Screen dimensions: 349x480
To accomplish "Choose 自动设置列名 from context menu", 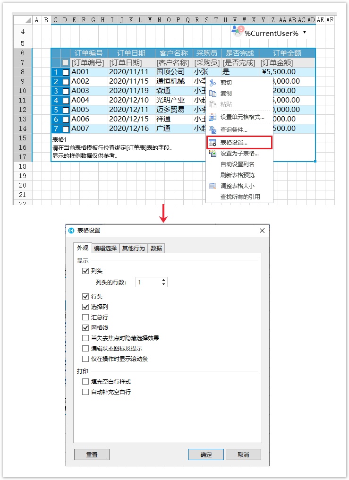I will pyautogui.click(x=238, y=164).
